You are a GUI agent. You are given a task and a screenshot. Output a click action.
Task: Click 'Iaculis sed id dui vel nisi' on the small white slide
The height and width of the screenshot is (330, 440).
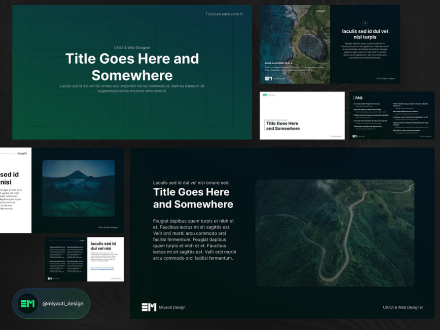point(103,246)
